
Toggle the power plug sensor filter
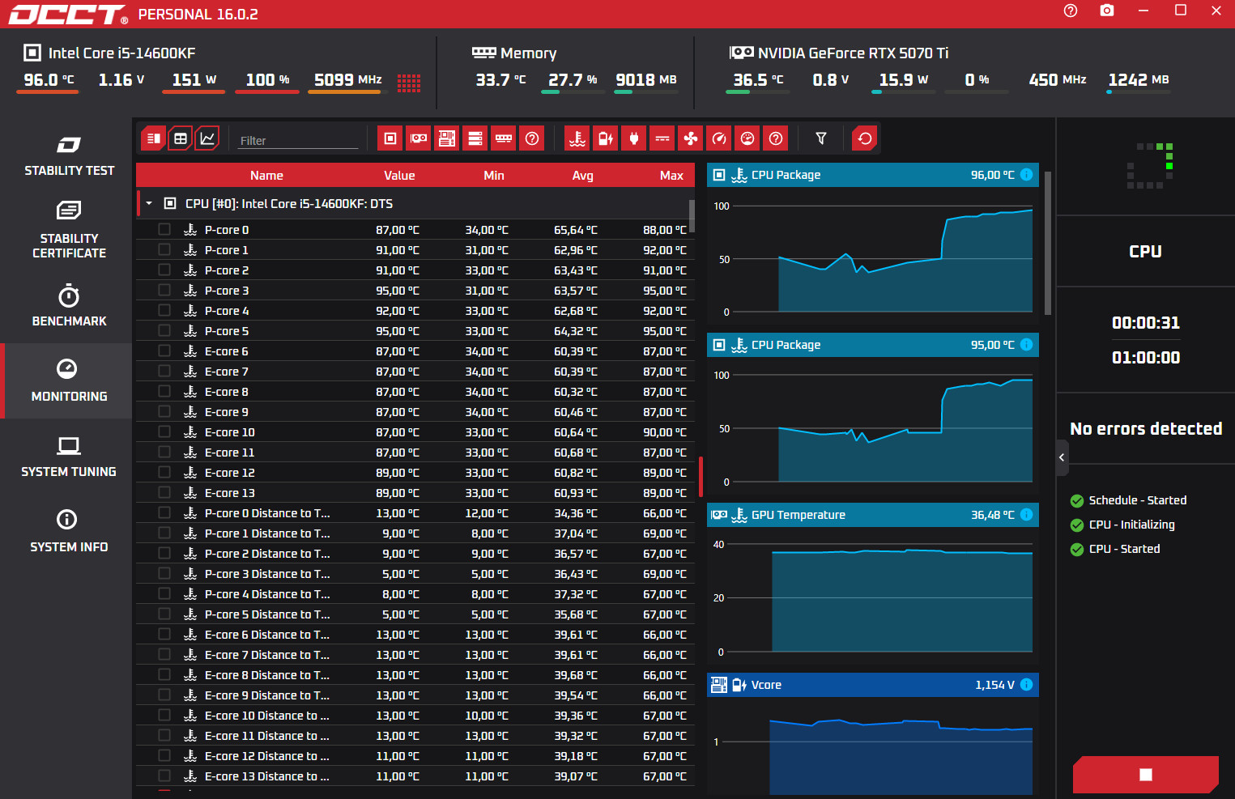click(634, 138)
